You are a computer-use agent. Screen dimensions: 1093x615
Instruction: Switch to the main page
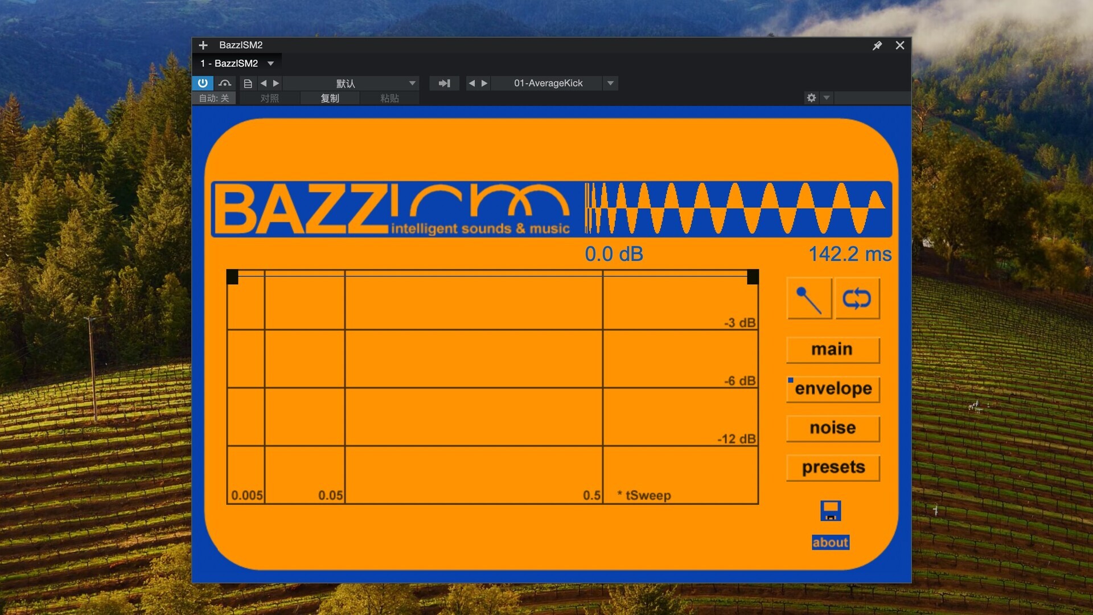point(832,350)
